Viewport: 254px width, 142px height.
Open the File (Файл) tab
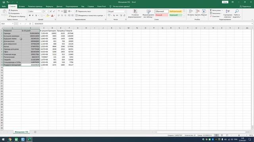tap(4, 6)
